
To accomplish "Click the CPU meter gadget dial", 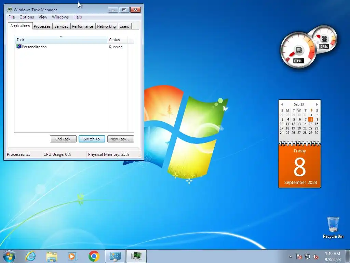I will (x=298, y=51).
